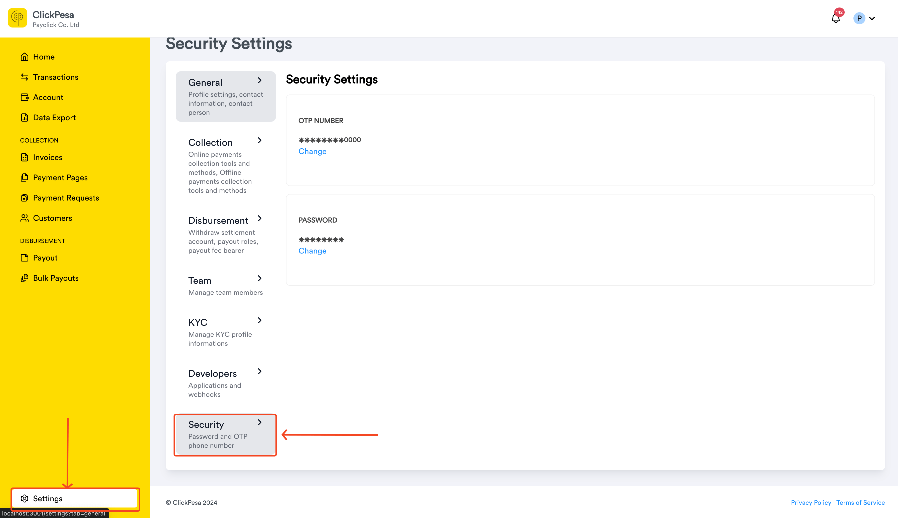Open the Bulk Payouts icon
898x518 pixels.
(25, 278)
